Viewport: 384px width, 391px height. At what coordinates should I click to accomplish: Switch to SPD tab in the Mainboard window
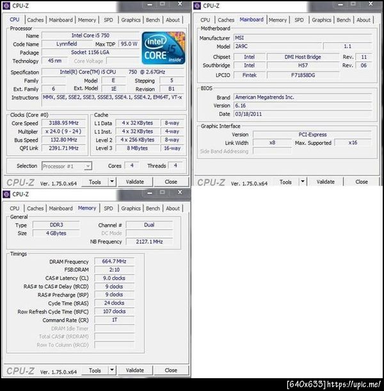(299, 20)
